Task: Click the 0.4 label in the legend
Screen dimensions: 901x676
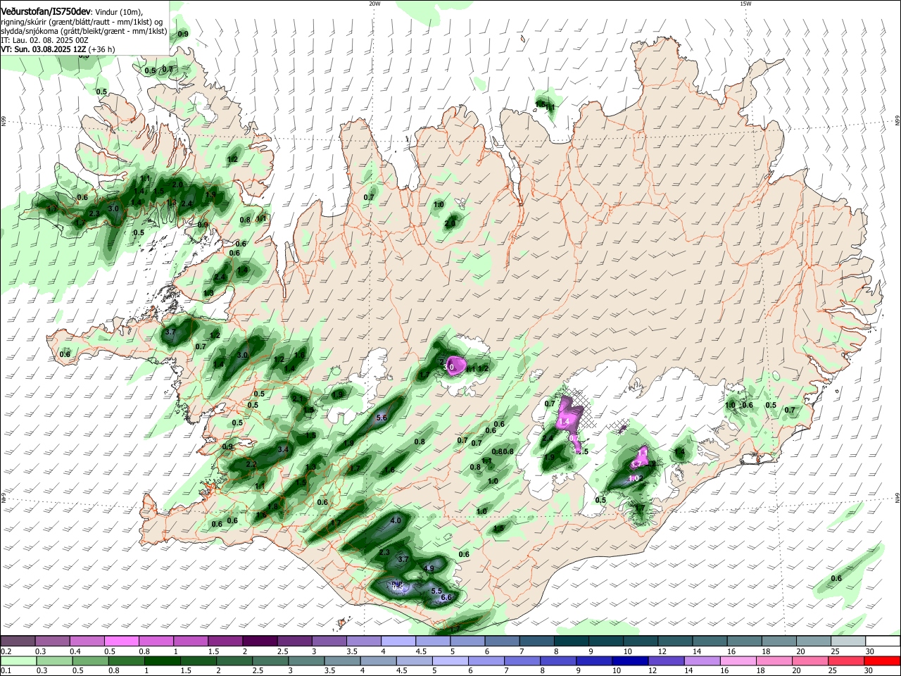Action: click(x=75, y=651)
